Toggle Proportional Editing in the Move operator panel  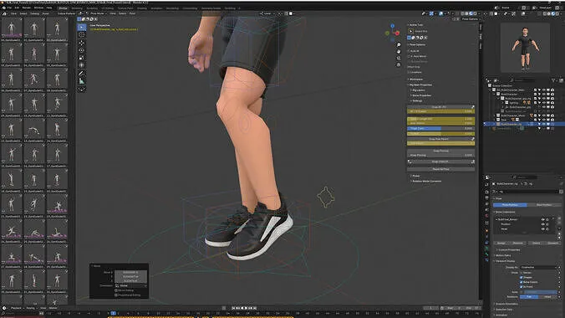[116, 295]
